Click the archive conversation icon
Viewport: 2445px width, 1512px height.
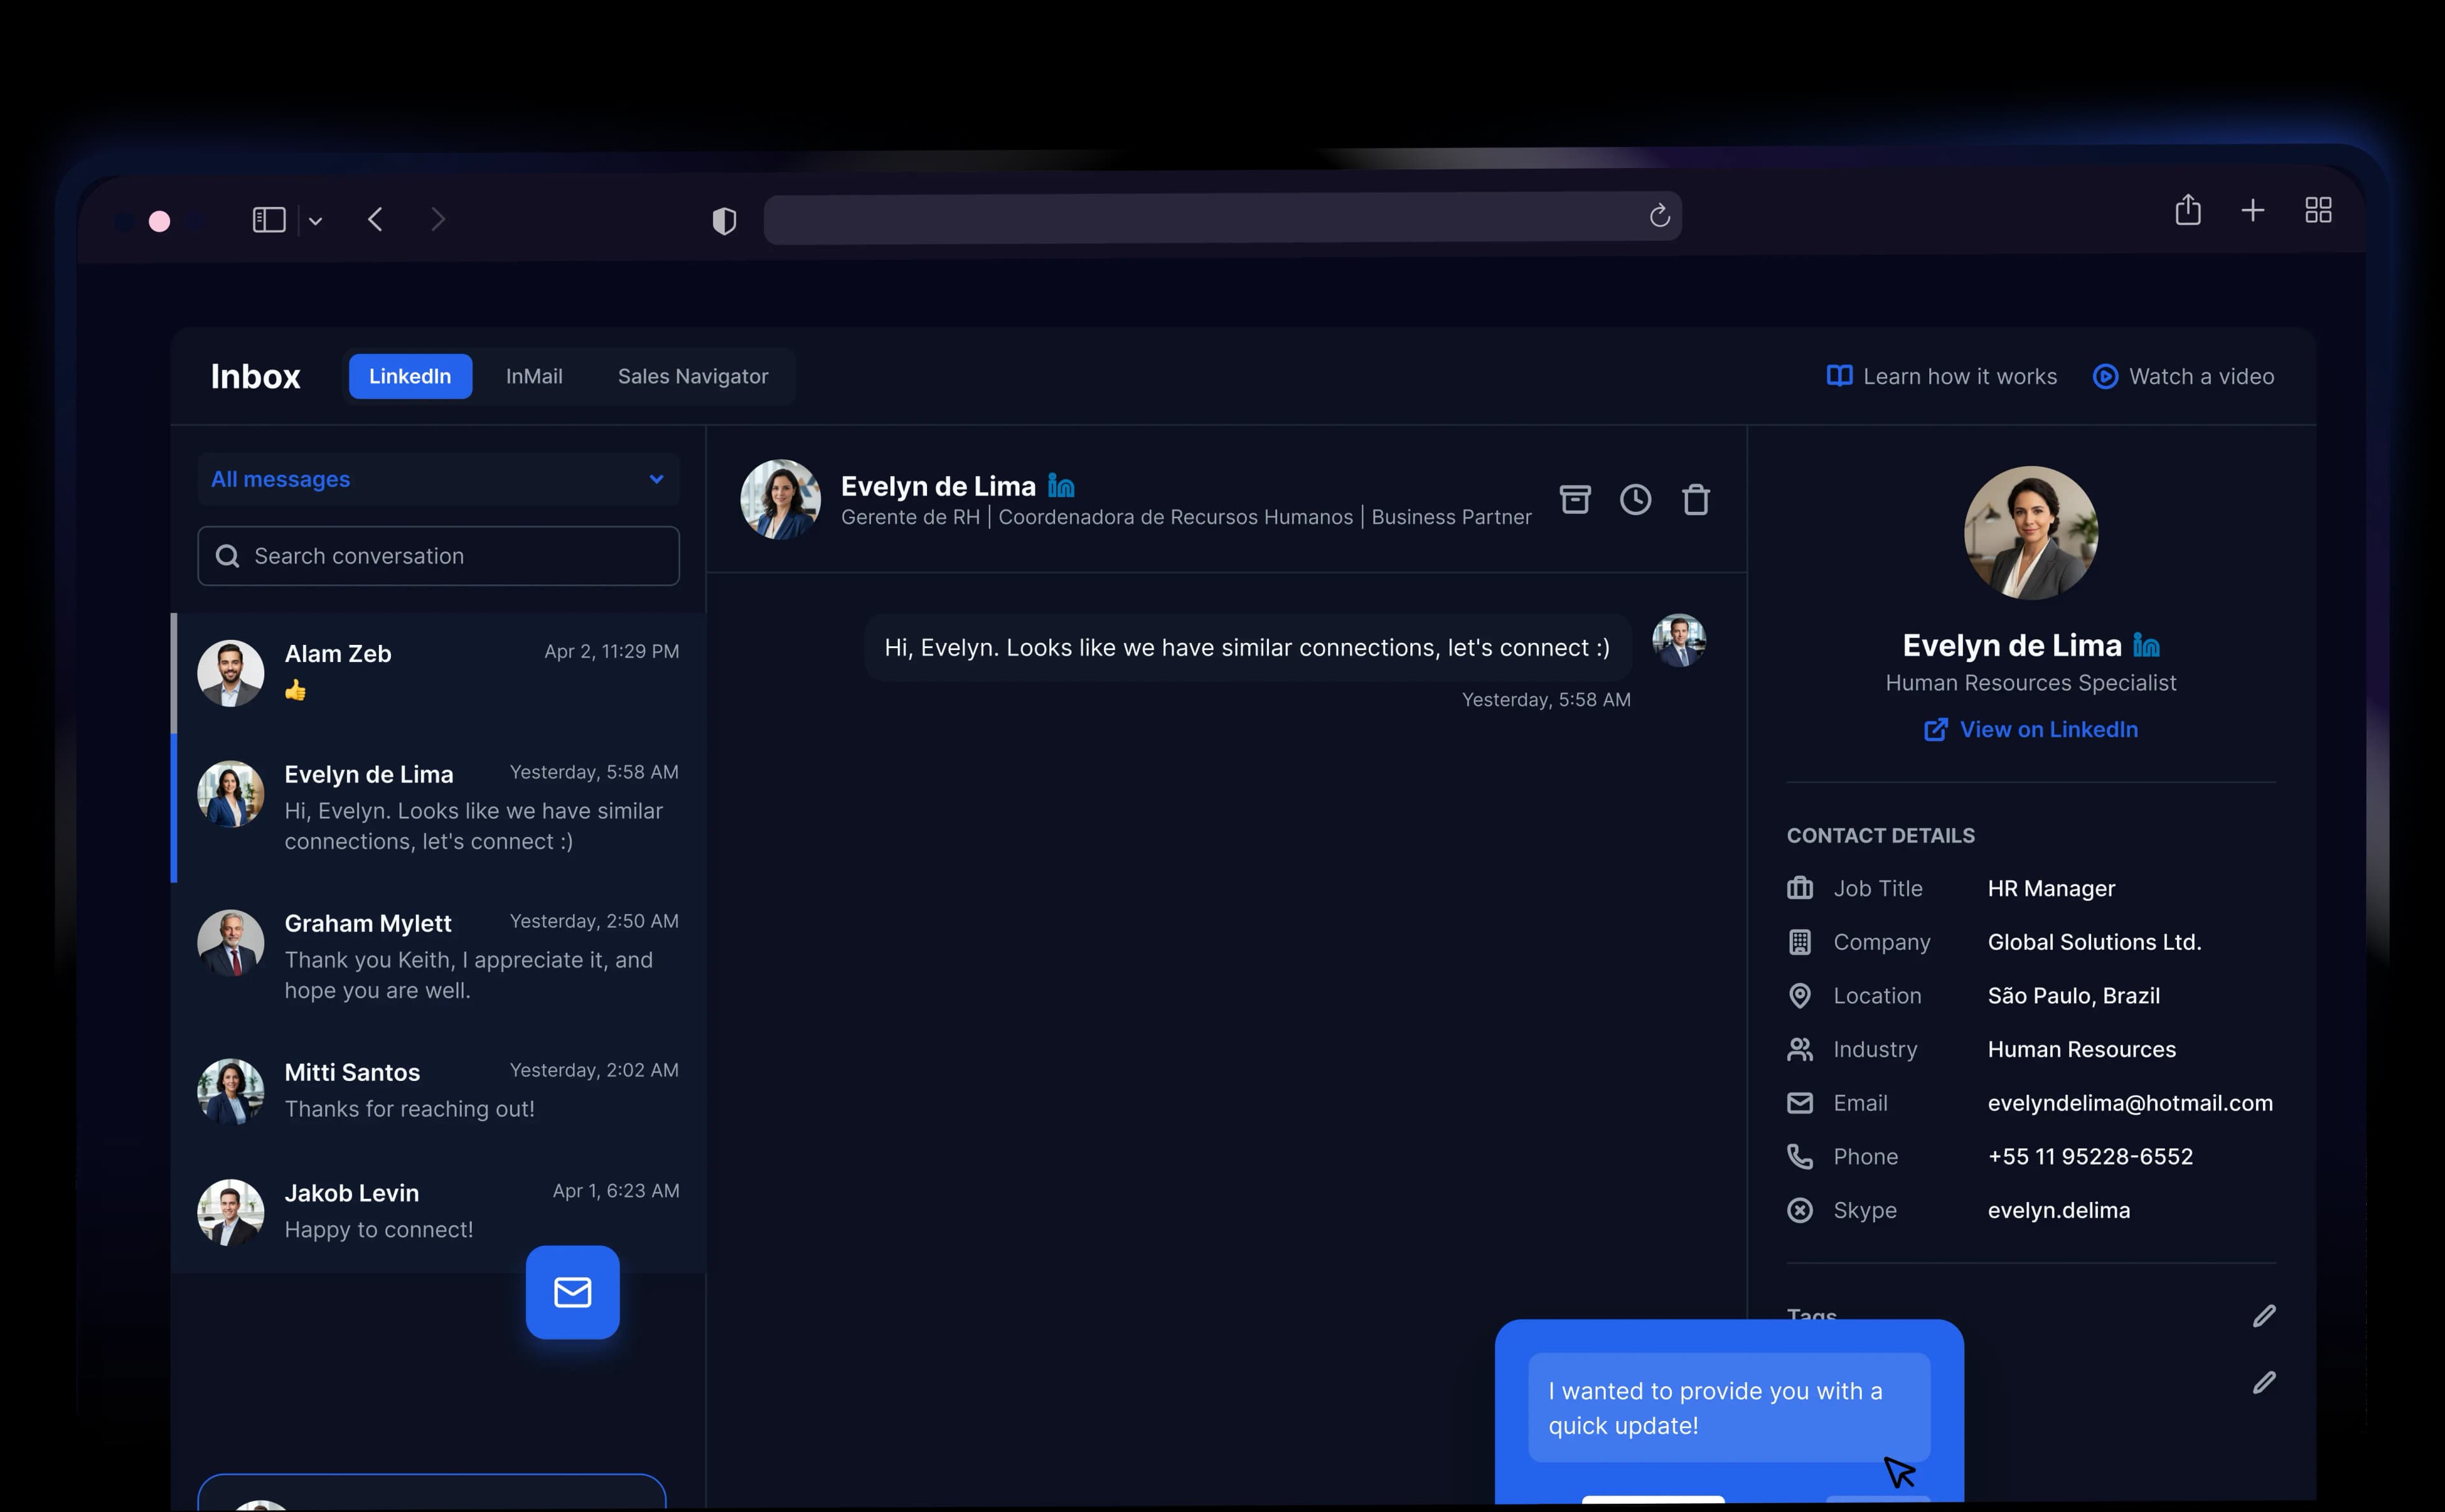coord(1575,499)
